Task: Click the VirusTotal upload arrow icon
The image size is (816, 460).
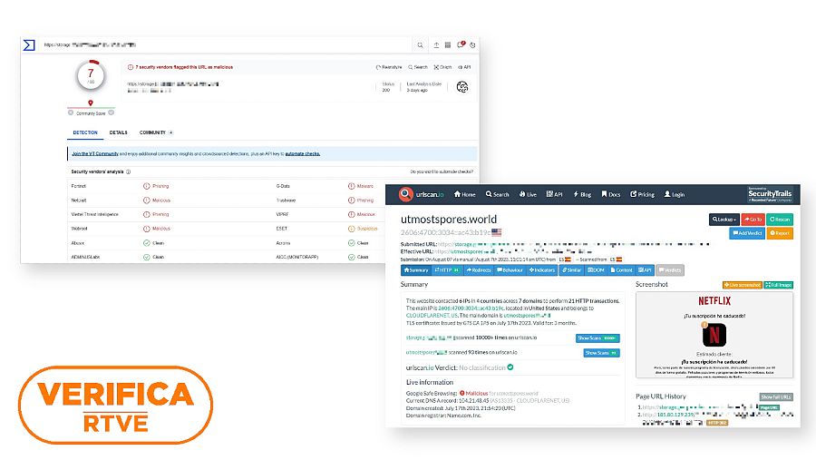Action: pos(436,45)
